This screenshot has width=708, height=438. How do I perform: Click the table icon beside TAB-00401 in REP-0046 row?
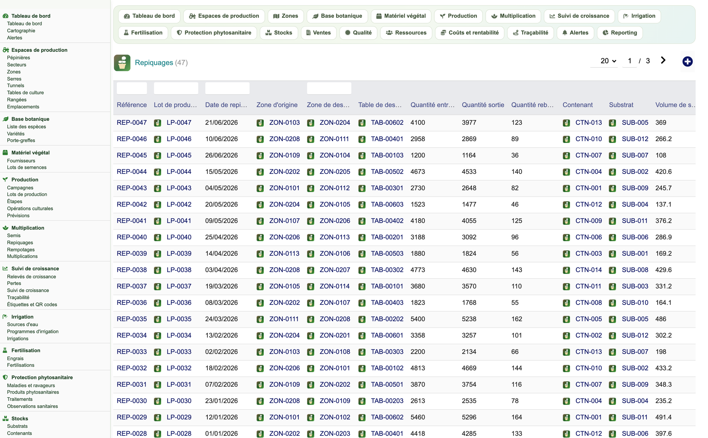pos(362,139)
